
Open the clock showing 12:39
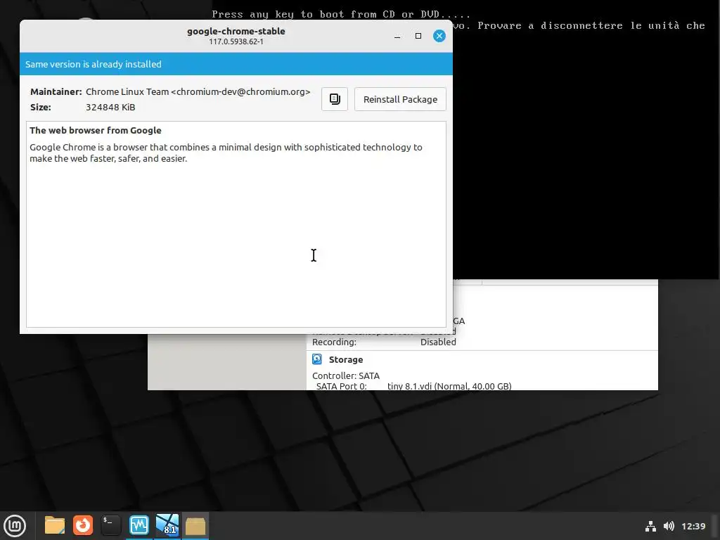coord(693,526)
